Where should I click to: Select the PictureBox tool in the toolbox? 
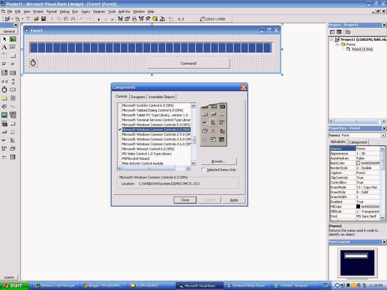(x=13, y=39)
